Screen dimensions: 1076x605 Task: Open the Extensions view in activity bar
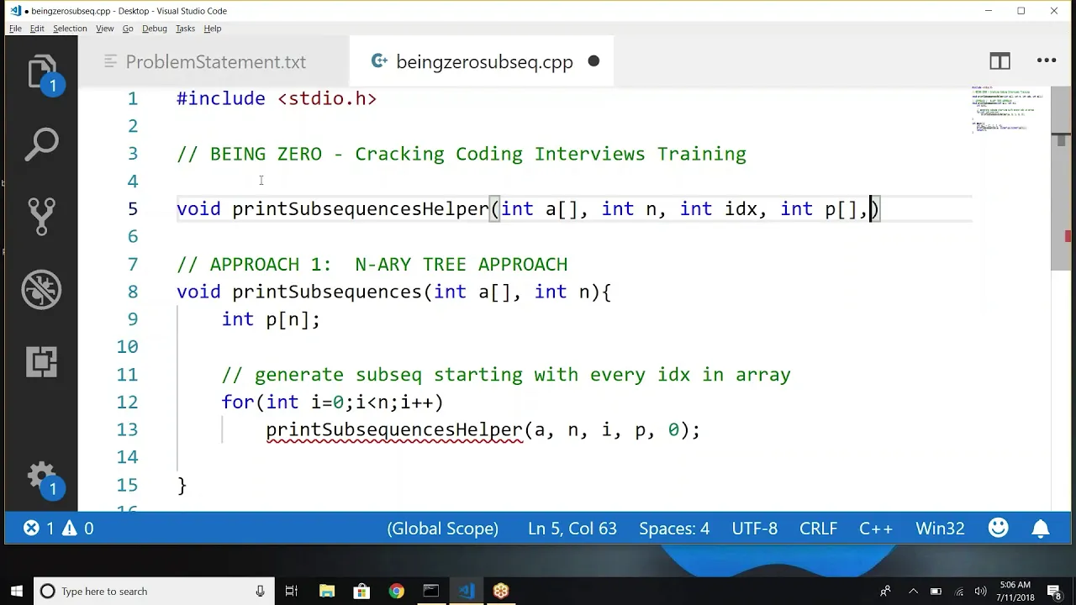pyautogui.click(x=42, y=361)
